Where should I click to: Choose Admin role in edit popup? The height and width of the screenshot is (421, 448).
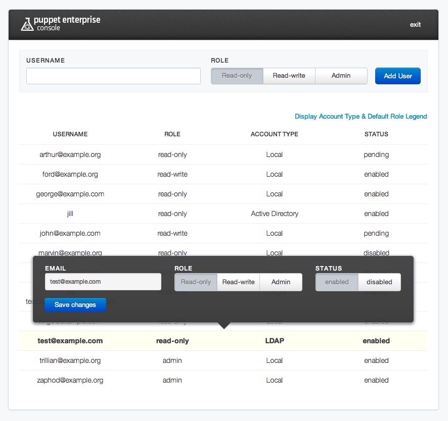pos(281,282)
